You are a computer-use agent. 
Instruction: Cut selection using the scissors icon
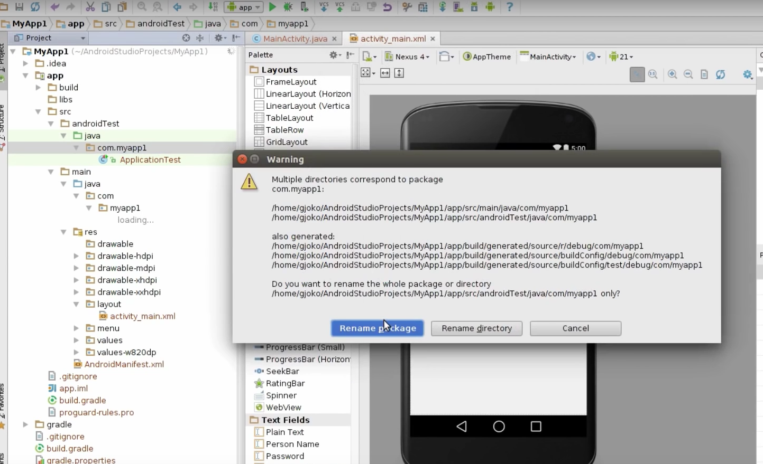(x=90, y=7)
